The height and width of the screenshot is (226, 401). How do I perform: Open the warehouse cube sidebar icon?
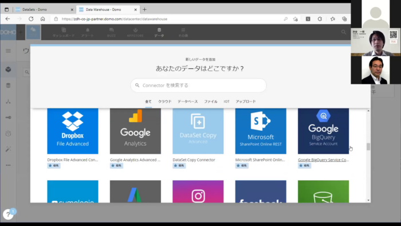point(8,69)
